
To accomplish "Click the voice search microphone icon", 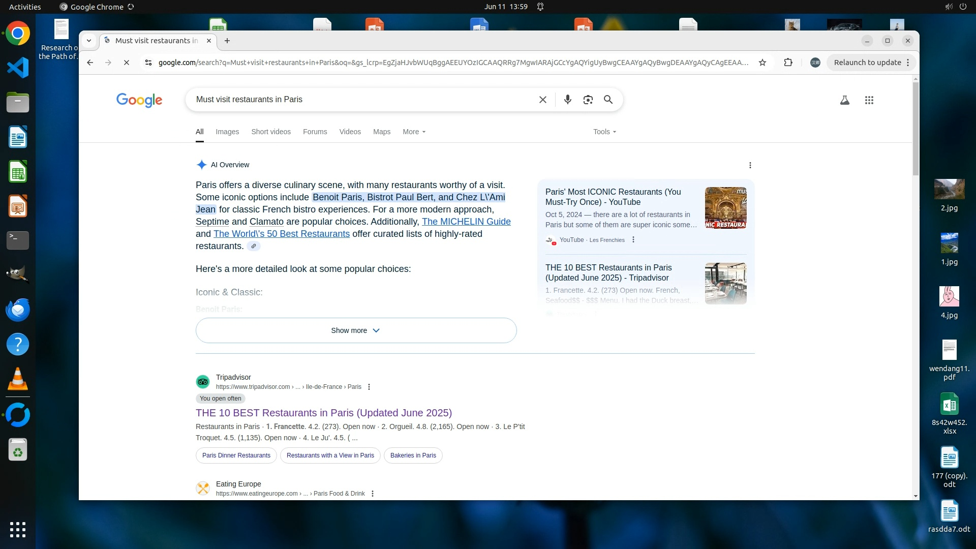I will pos(568,100).
